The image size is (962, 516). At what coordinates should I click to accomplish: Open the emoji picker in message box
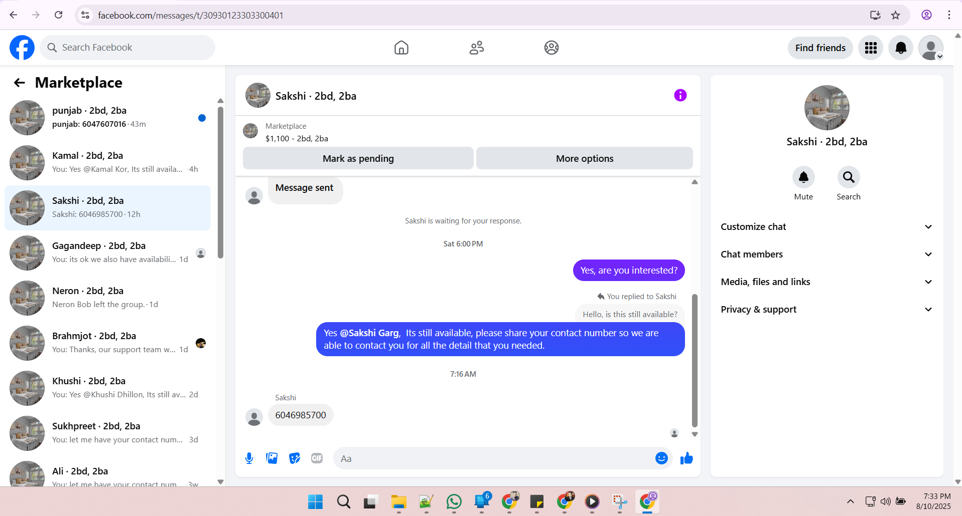[x=661, y=458]
